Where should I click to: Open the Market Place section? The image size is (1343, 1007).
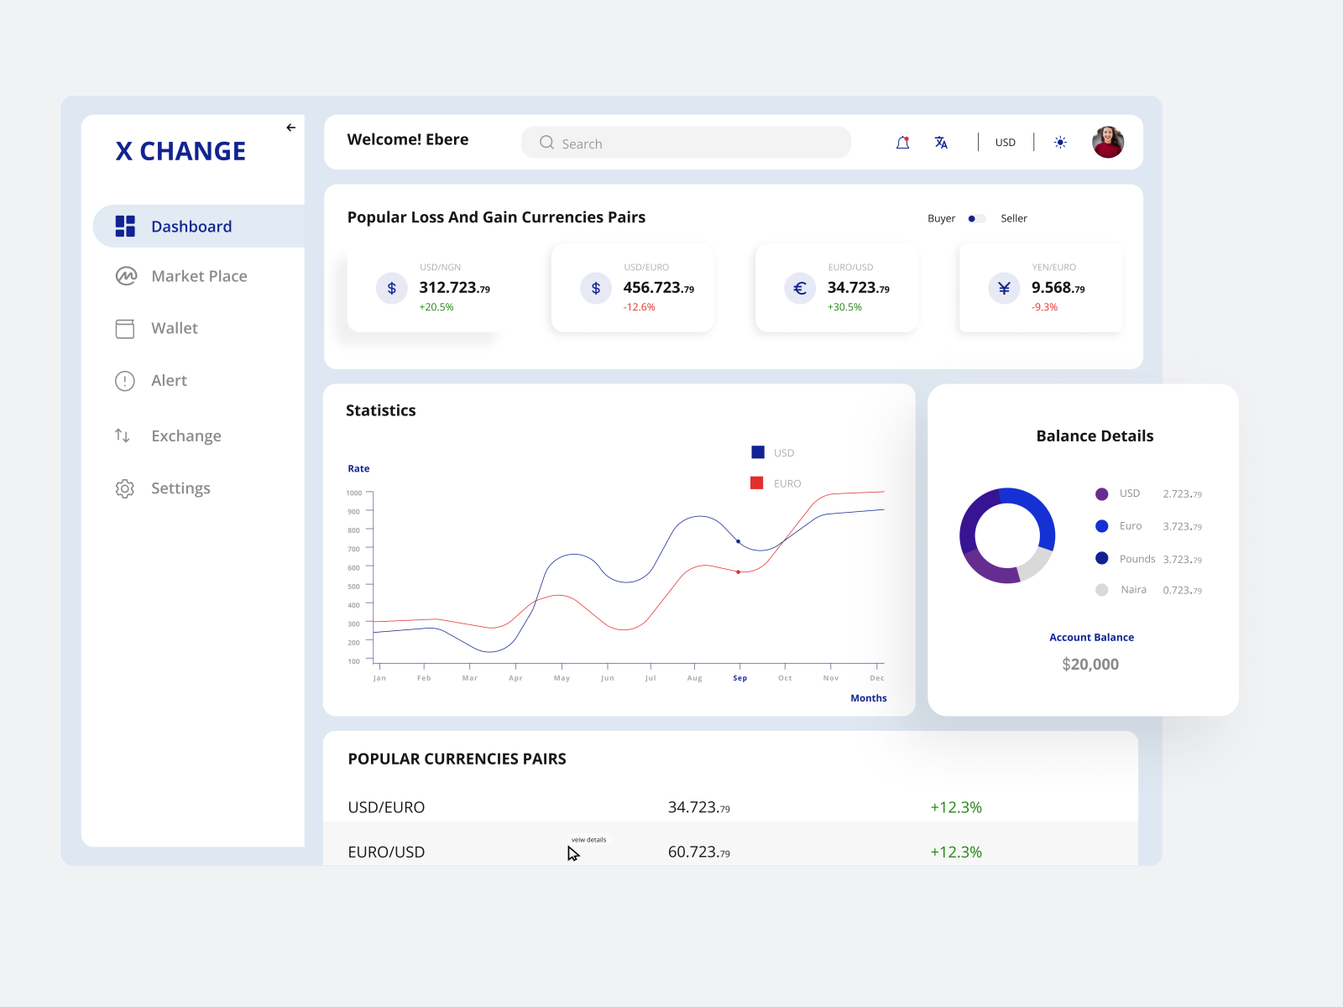(198, 275)
